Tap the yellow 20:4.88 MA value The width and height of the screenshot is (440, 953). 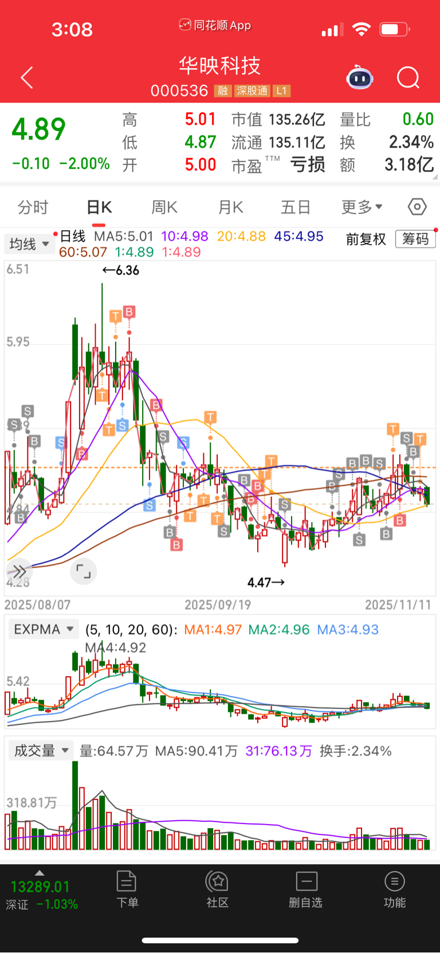click(x=241, y=237)
